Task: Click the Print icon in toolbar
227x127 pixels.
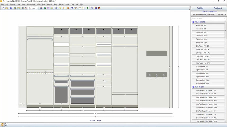Action: [x=15, y=8]
